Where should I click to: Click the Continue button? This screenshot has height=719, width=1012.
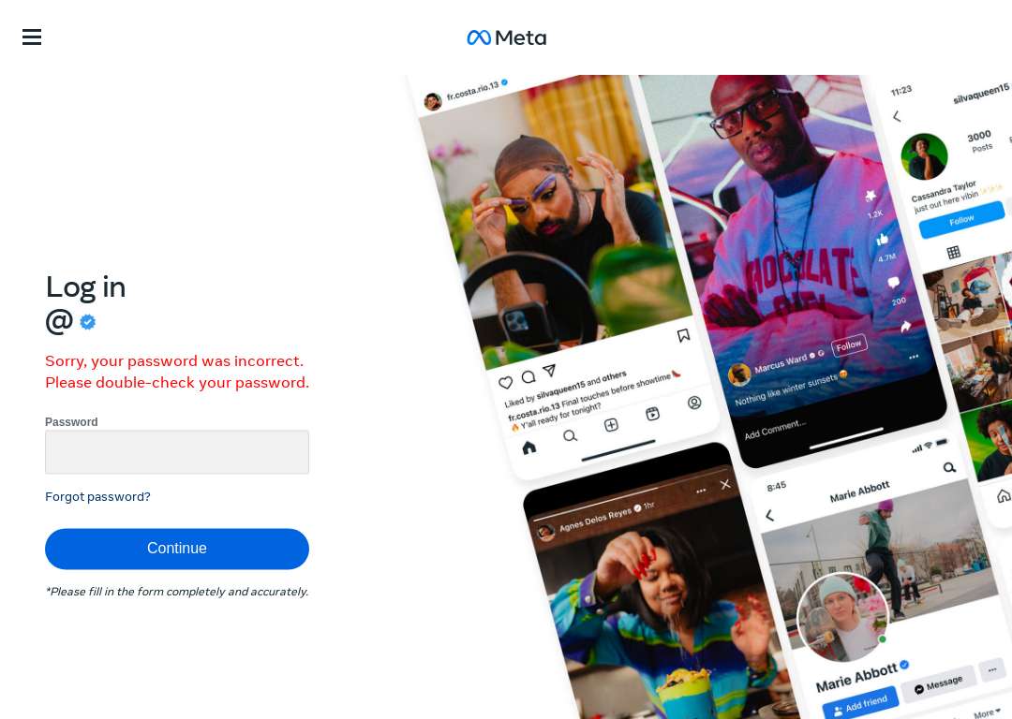click(177, 549)
